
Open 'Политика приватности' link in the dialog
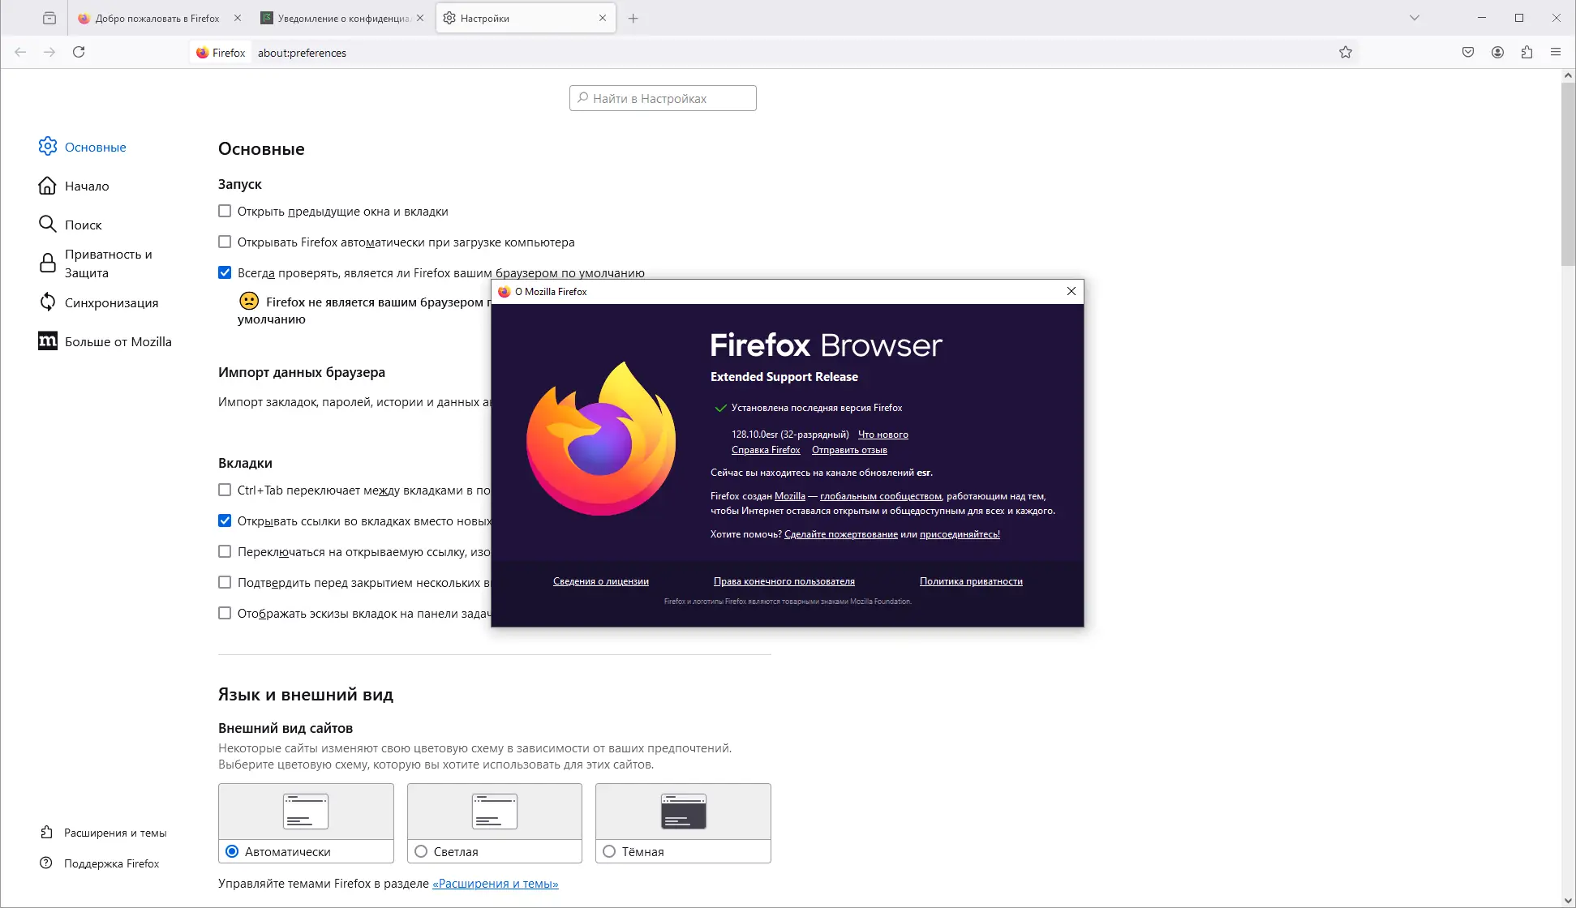coord(970,581)
